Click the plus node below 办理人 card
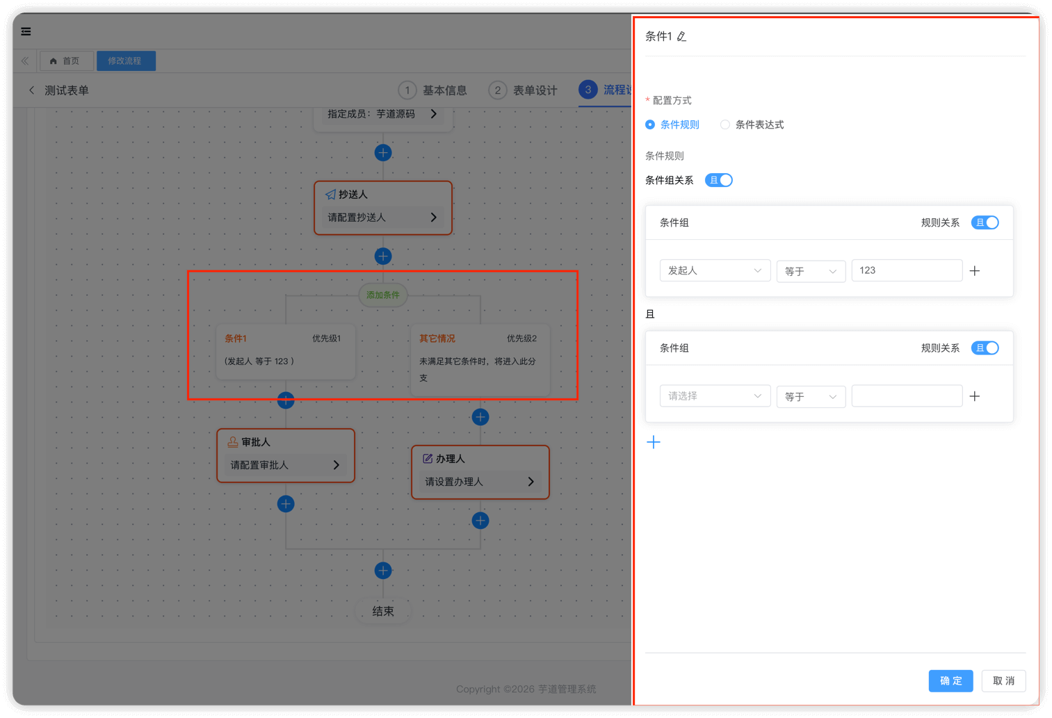The image size is (1052, 718). (480, 521)
